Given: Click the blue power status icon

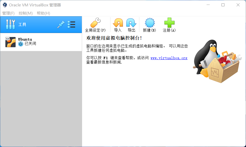Looking at the screenshot, I should pyautogui.click(x=21, y=44).
